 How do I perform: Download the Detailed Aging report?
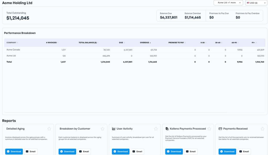(14, 151)
